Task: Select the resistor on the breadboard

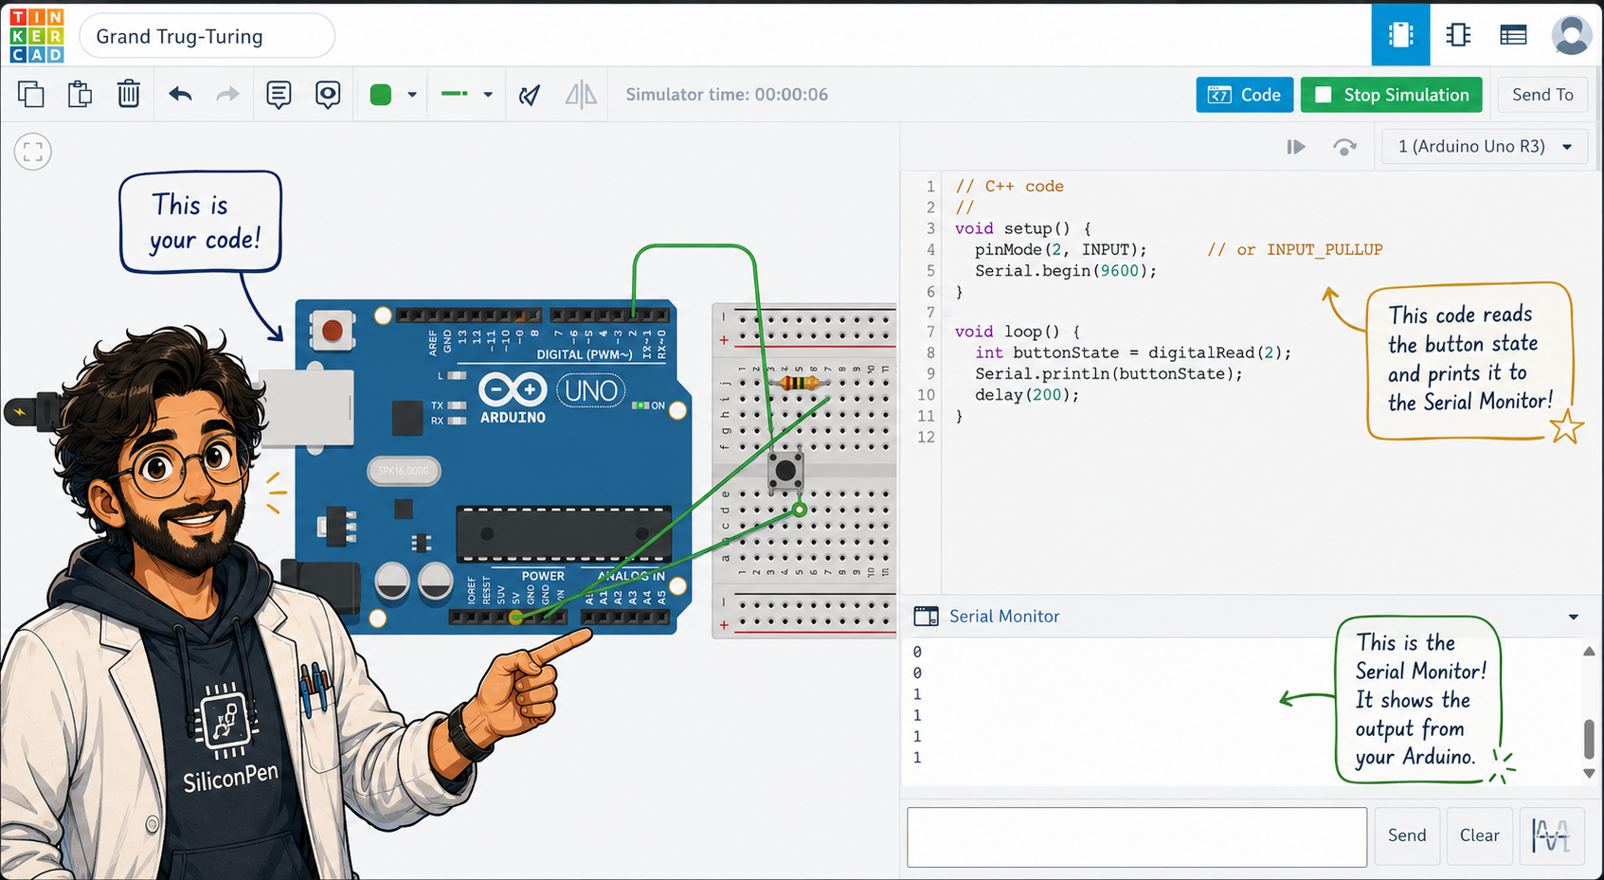Action: [799, 383]
